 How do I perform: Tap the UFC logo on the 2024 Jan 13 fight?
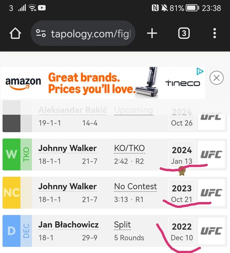click(x=211, y=154)
